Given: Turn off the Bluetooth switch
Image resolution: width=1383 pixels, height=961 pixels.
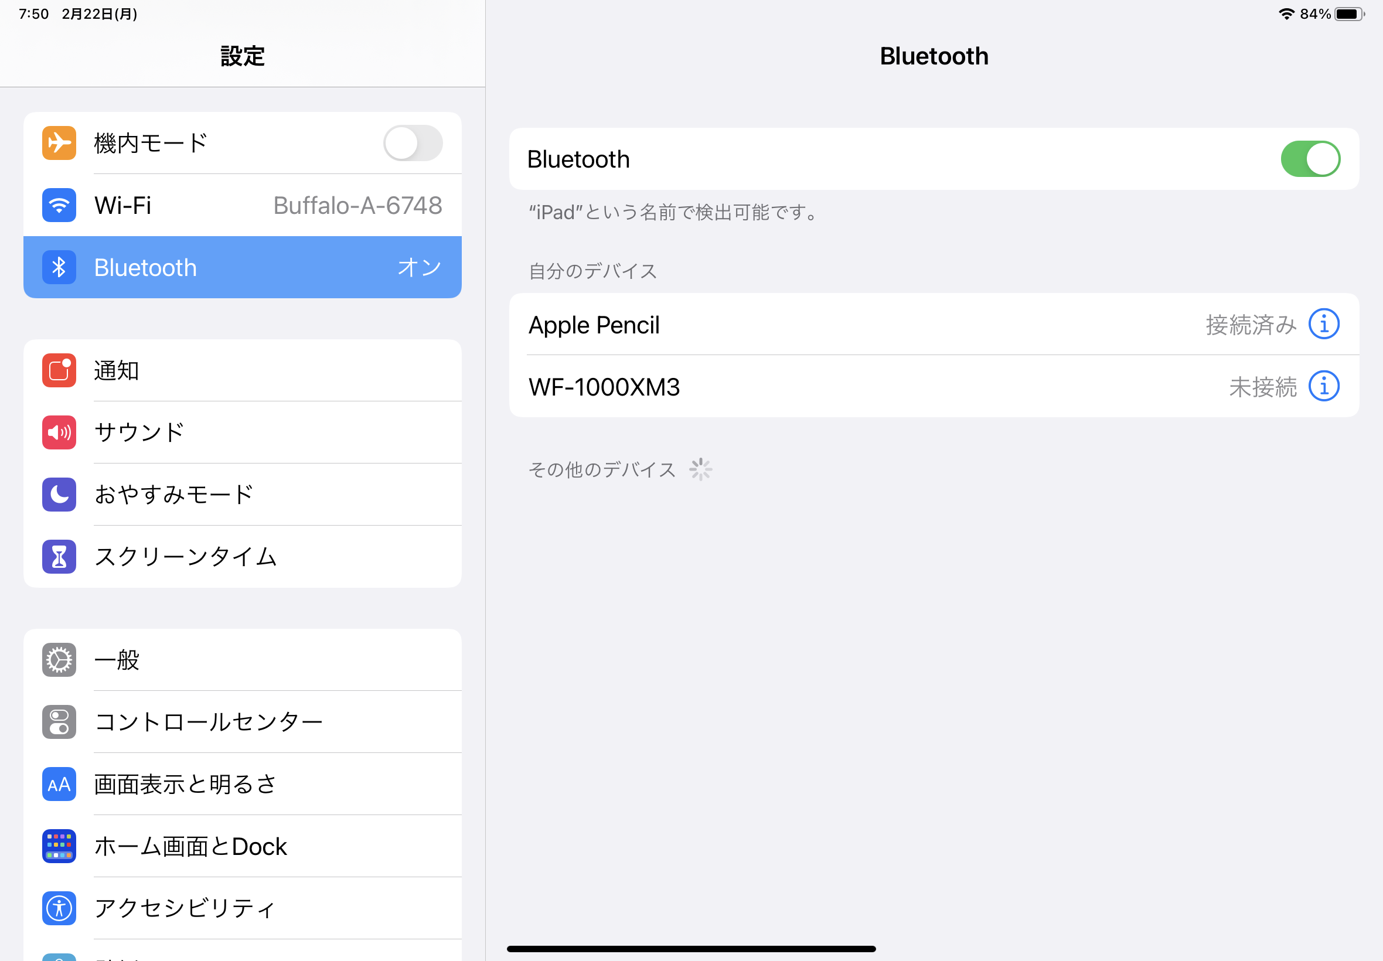Looking at the screenshot, I should [1310, 159].
